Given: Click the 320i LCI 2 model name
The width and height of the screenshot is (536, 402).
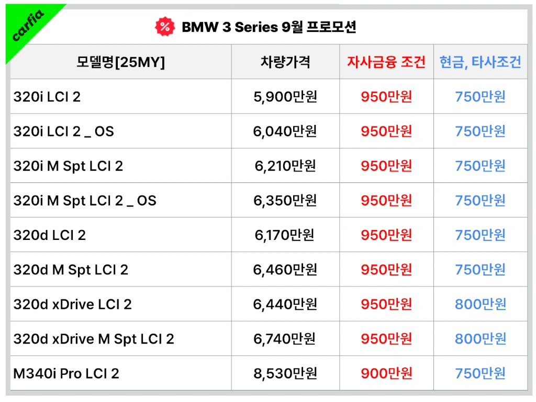Looking at the screenshot, I should click(47, 97).
